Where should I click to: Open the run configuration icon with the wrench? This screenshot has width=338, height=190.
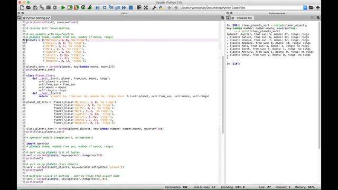pos(90,7)
